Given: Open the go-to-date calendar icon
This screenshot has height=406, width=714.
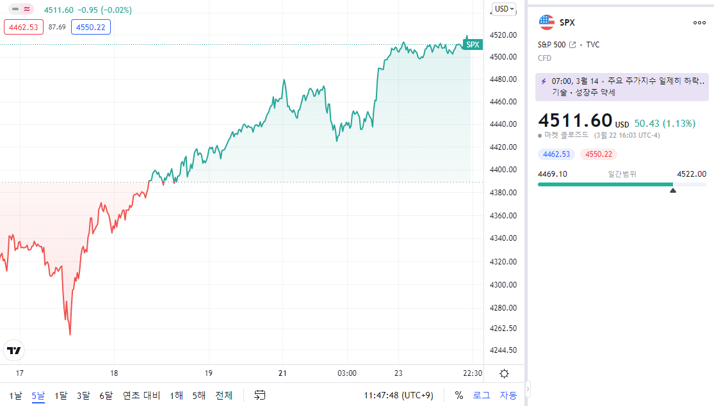Looking at the screenshot, I should [x=259, y=395].
